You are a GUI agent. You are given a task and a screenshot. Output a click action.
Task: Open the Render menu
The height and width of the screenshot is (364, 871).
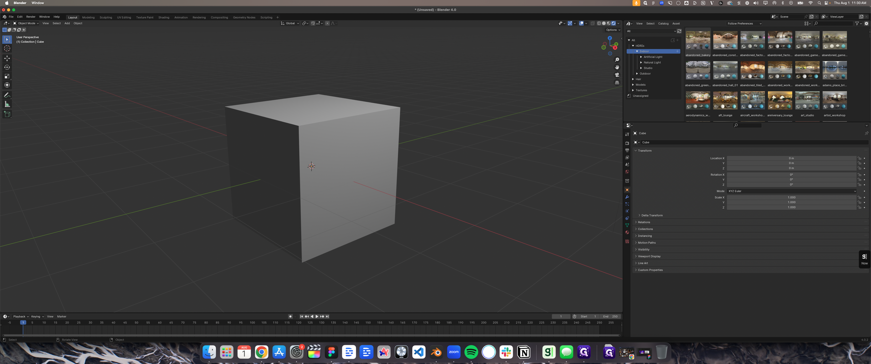coord(31,16)
